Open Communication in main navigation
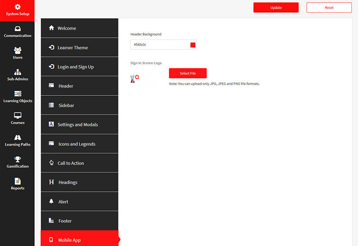358x246 pixels. (x=18, y=32)
